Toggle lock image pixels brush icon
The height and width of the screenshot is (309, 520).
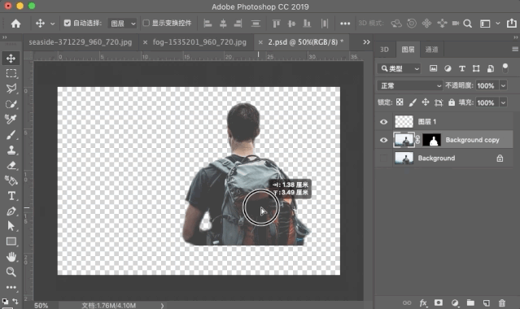[413, 102]
